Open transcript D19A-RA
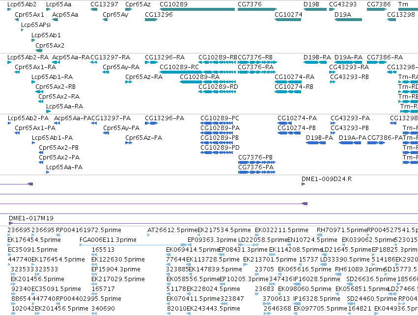 pyautogui.click(x=348, y=62)
